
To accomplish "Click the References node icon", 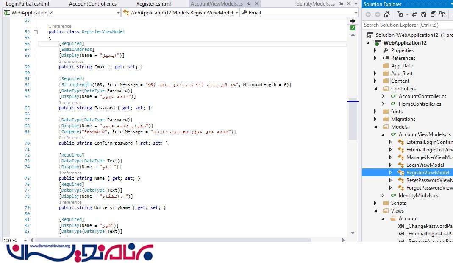I will coord(386,58).
